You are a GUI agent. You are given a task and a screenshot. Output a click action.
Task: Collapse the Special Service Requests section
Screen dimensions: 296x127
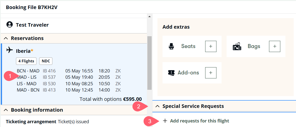pos(158,106)
